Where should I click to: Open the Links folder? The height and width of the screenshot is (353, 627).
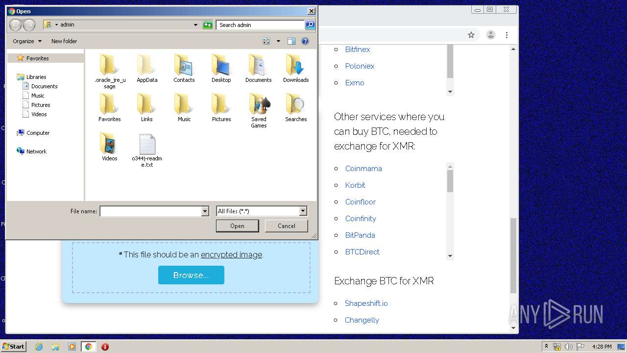[147, 107]
